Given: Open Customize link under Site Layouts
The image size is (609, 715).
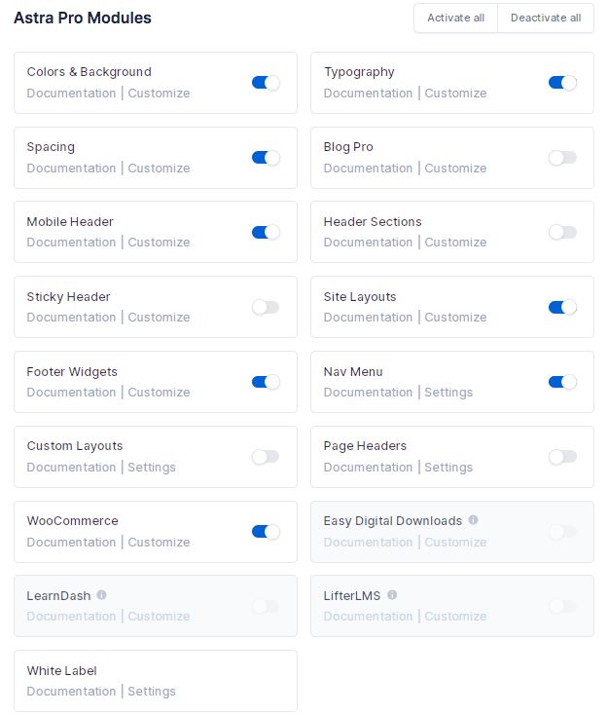Looking at the screenshot, I should click(x=455, y=318).
